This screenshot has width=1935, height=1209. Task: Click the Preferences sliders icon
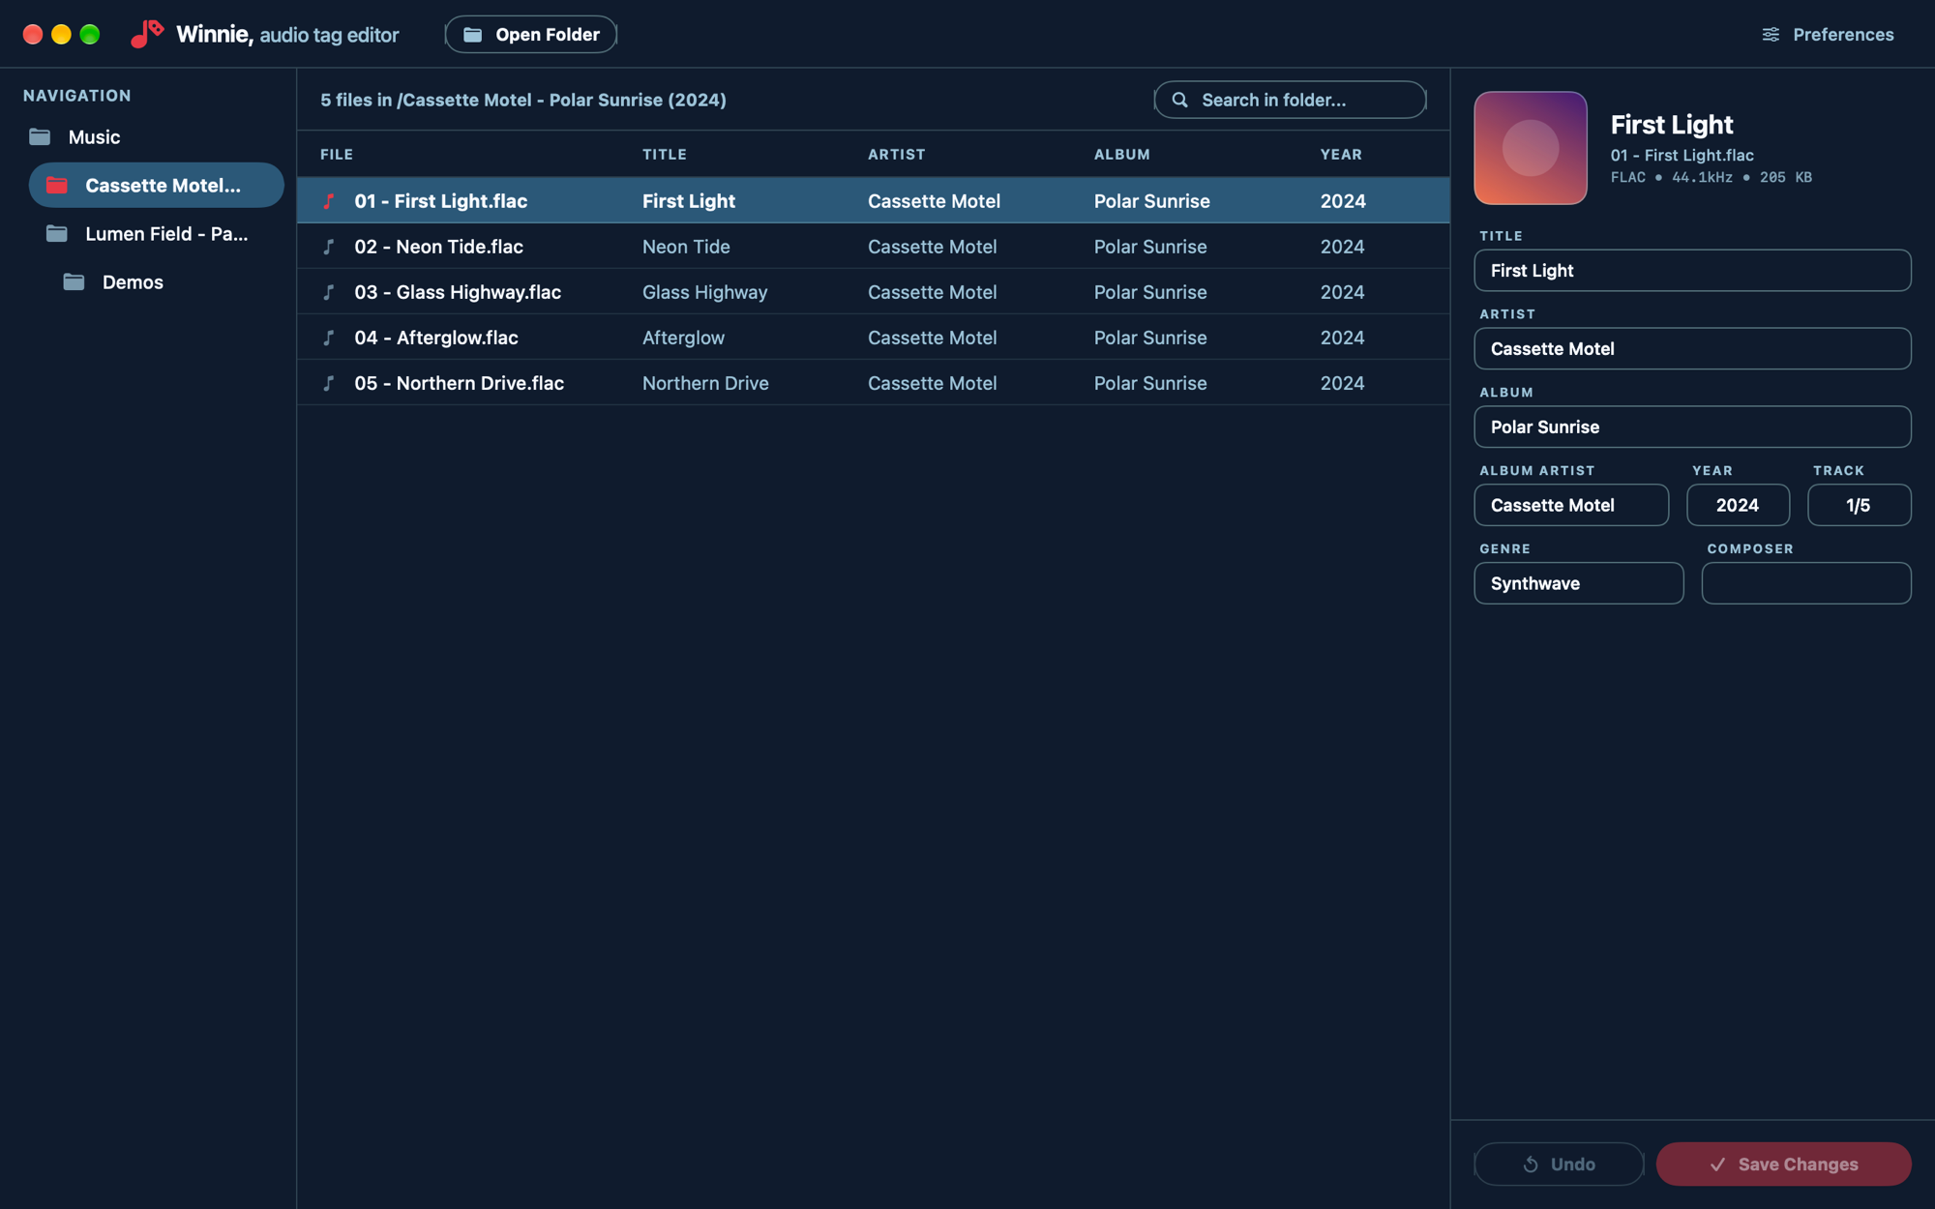point(1771,35)
